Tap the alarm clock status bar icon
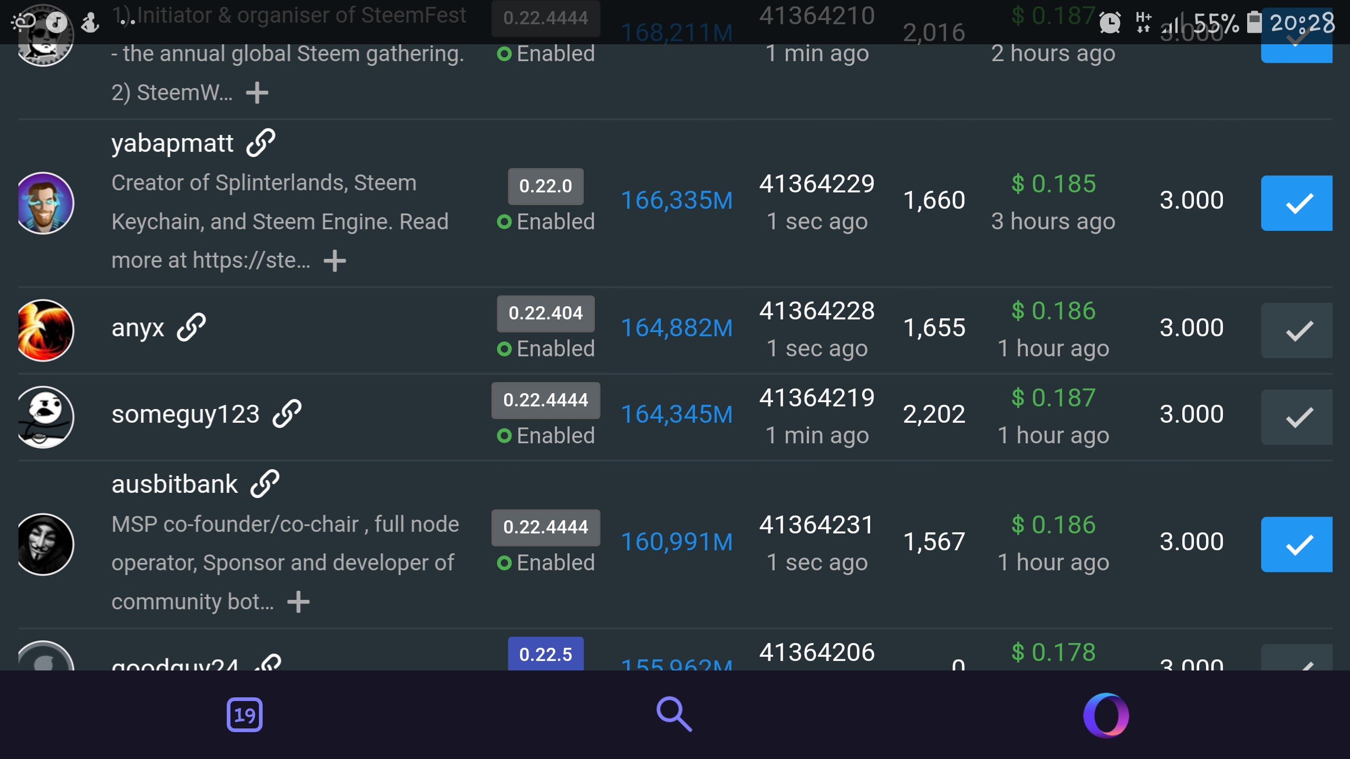The height and width of the screenshot is (759, 1350). tap(1110, 23)
